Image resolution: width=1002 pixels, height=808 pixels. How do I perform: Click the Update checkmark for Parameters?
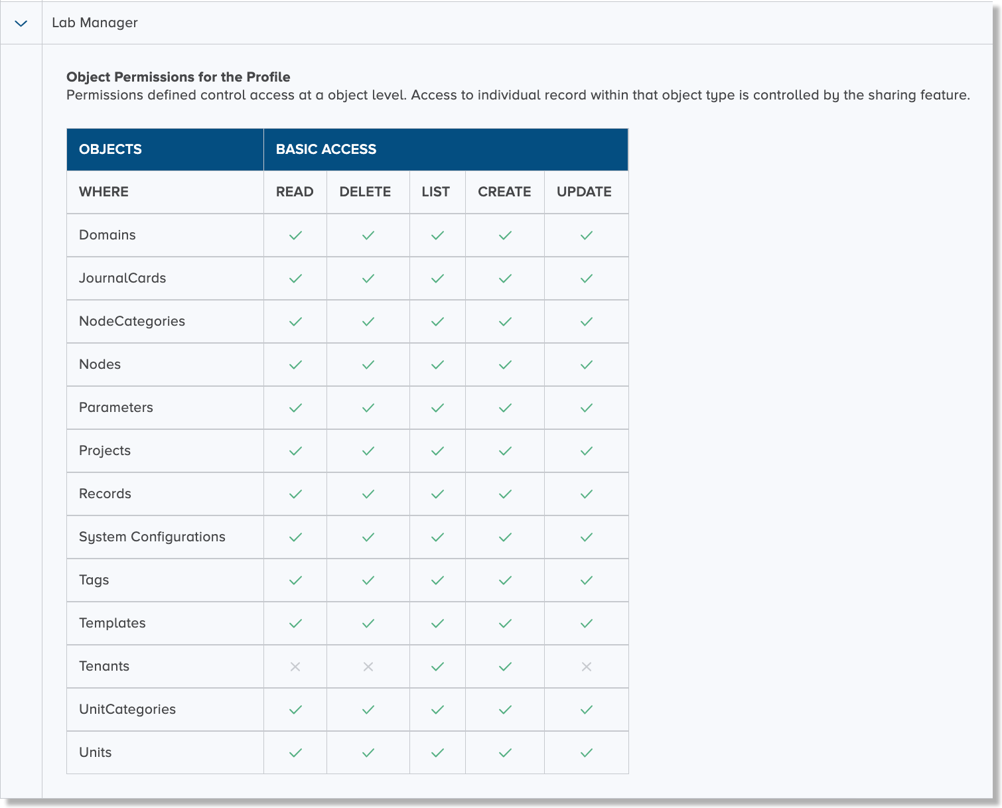point(586,407)
